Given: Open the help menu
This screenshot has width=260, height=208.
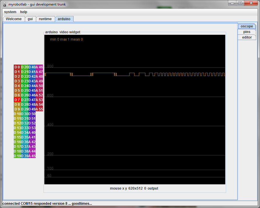Looking at the screenshot, I should [24, 12].
